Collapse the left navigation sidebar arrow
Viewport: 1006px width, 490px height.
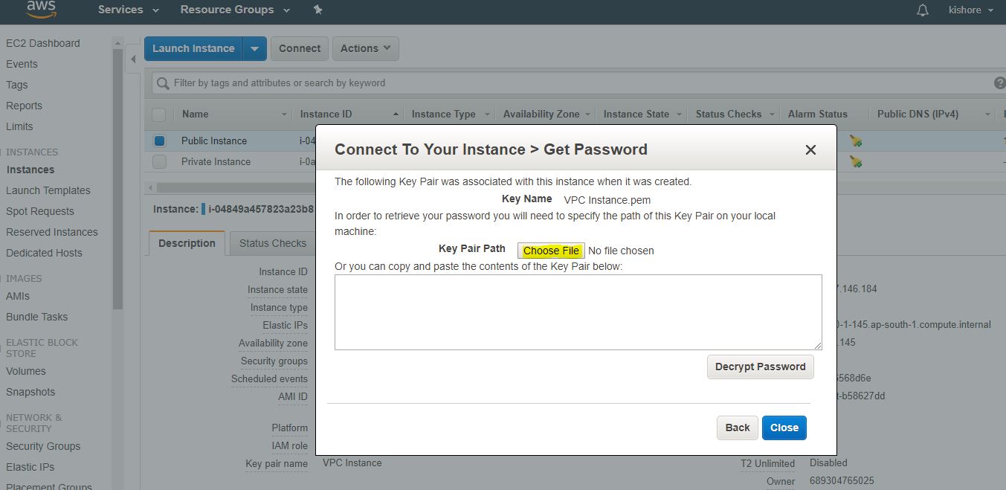click(133, 59)
